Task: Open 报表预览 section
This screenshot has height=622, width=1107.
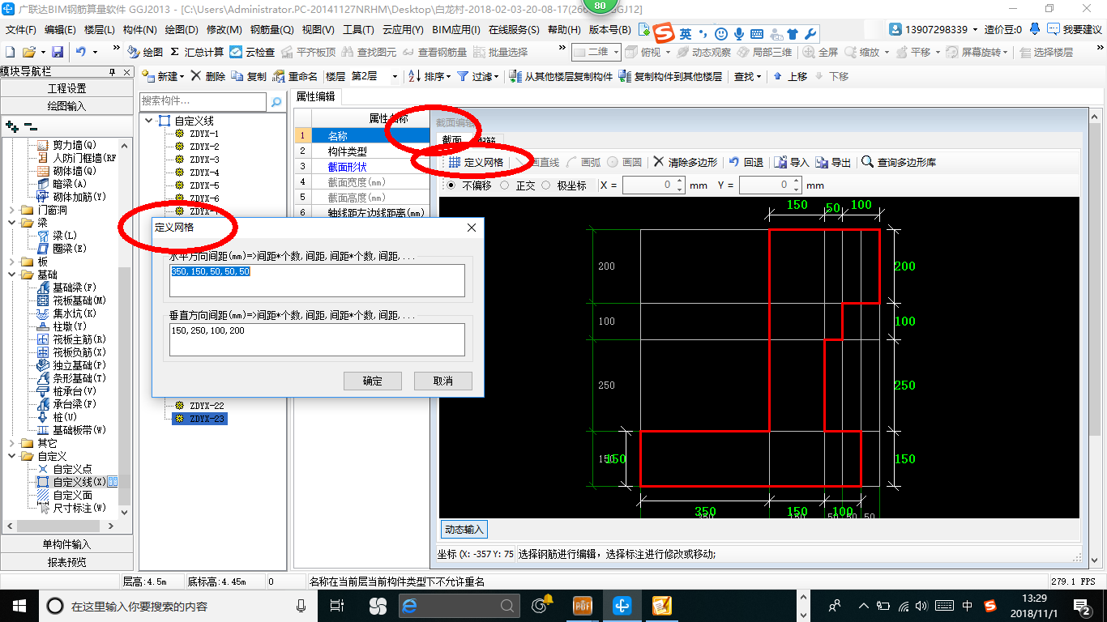Action: pos(66,561)
